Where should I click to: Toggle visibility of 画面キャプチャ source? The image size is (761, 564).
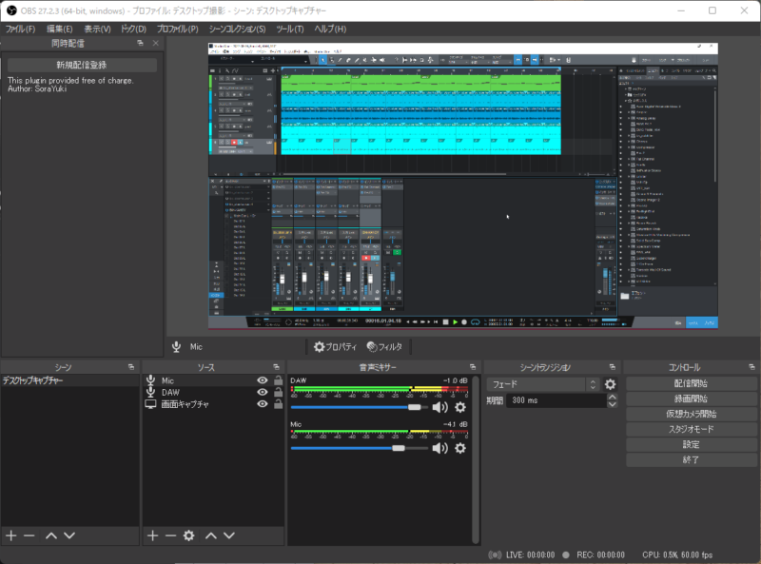263,404
